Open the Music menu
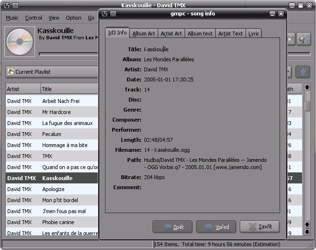This screenshot has height=250, width=316. [12, 18]
